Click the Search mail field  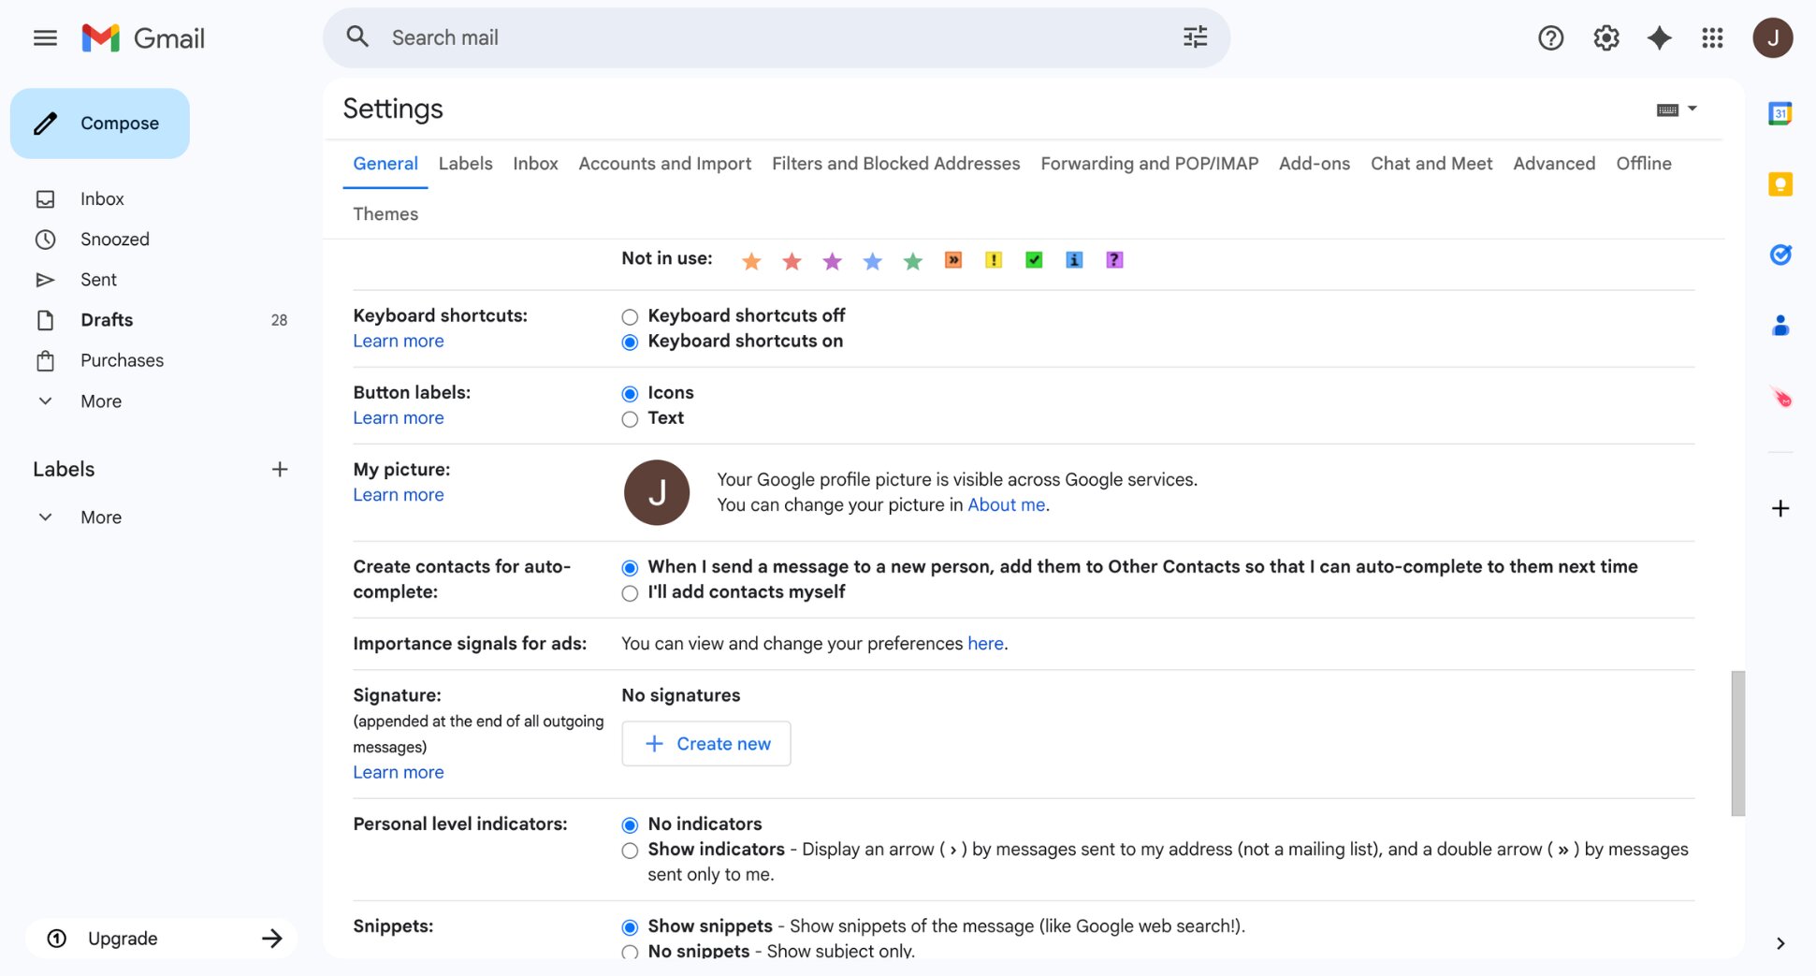[777, 37]
